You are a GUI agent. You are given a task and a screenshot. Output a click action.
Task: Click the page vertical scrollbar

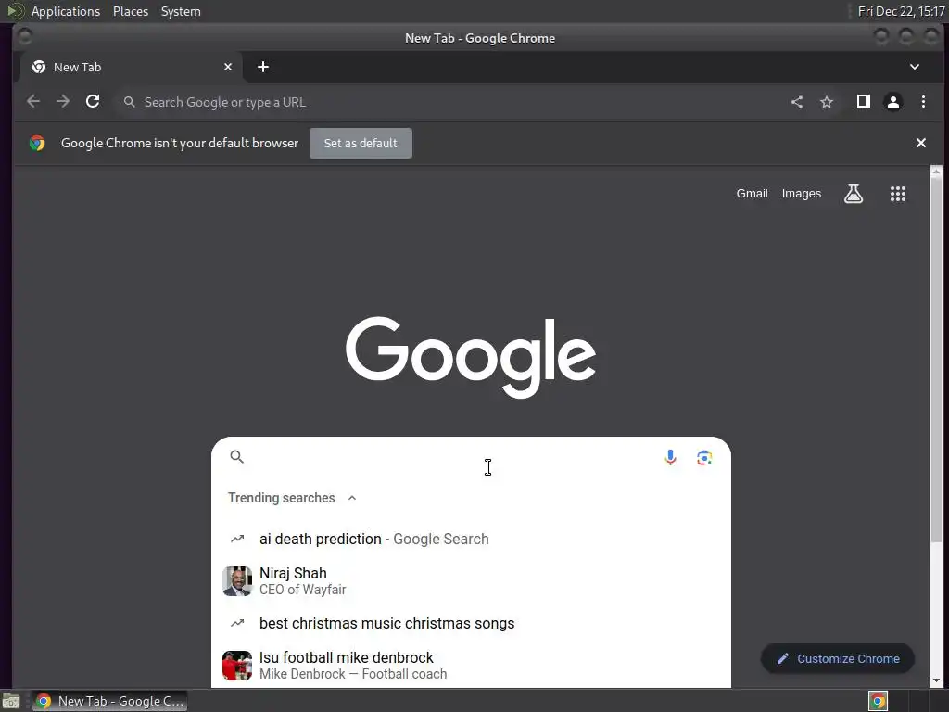pos(936,361)
